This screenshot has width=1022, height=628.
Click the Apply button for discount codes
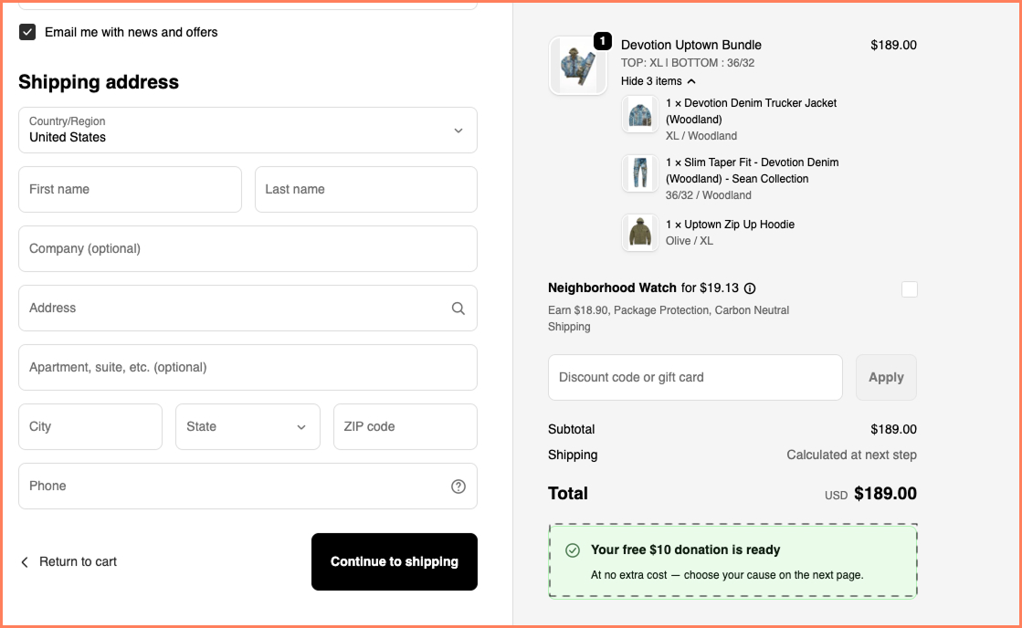click(x=885, y=377)
